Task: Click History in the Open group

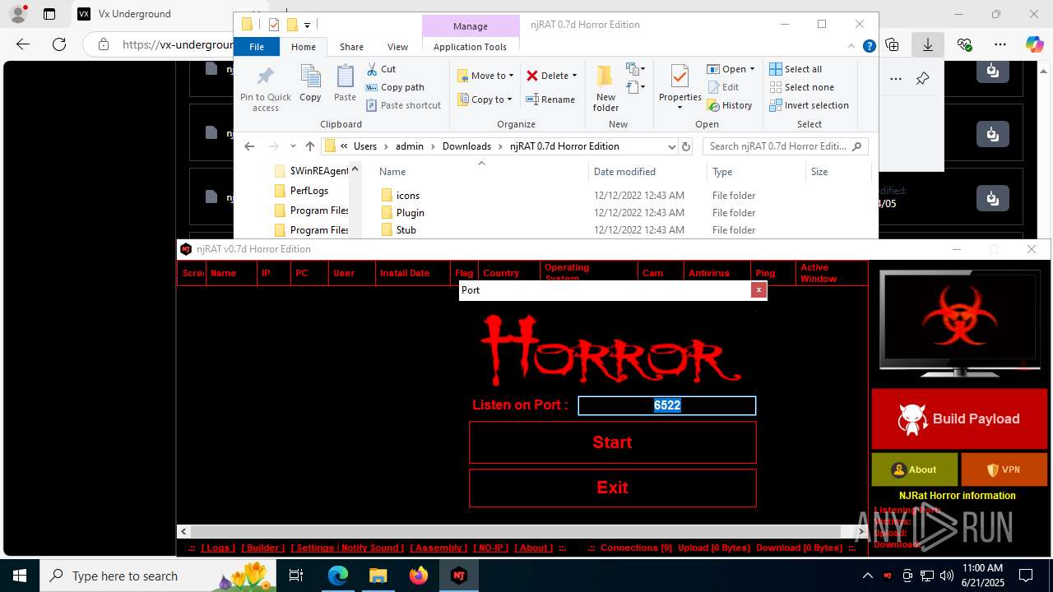Action: pyautogui.click(x=730, y=105)
